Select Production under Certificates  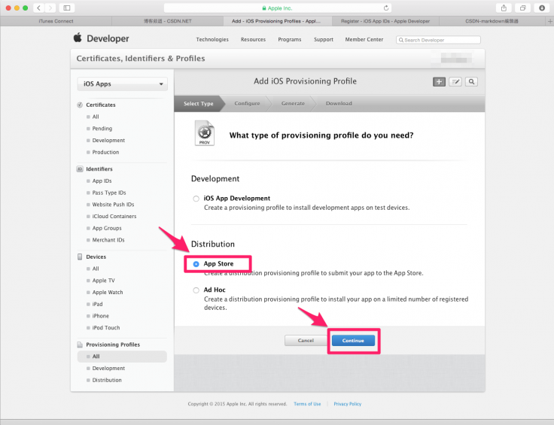(105, 152)
